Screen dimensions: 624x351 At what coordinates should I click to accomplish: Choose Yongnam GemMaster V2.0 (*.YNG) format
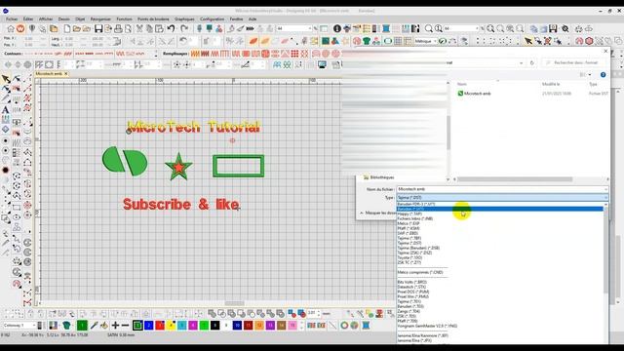click(427, 326)
